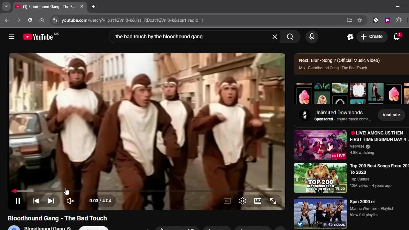The image size is (409, 230).
Task: Run search with magnifier button
Action: point(290,37)
